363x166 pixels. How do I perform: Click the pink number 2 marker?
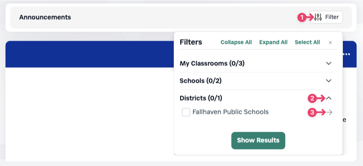[312, 98]
